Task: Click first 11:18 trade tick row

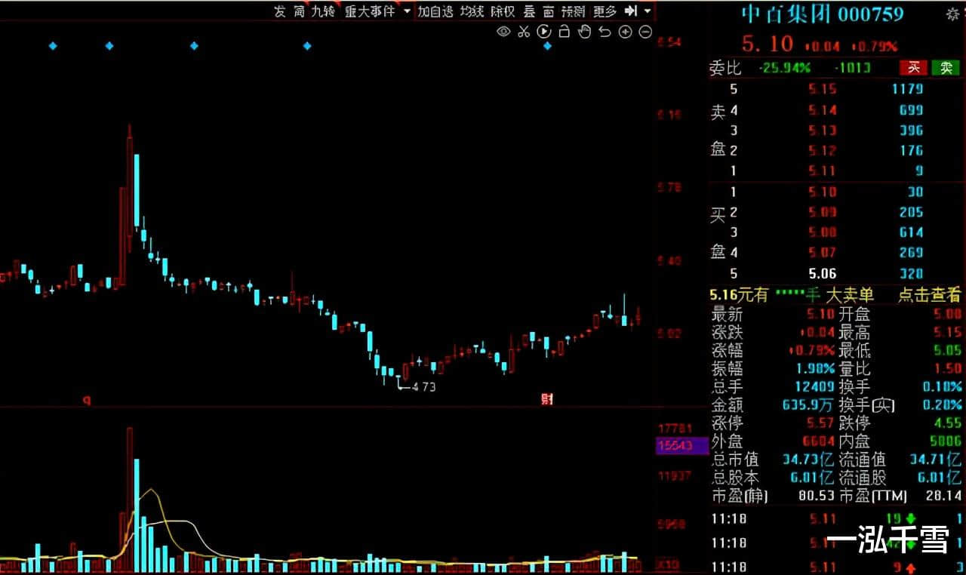Action: 837,518
